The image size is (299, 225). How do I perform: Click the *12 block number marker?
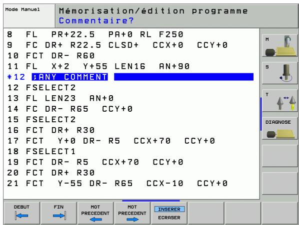(16, 77)
